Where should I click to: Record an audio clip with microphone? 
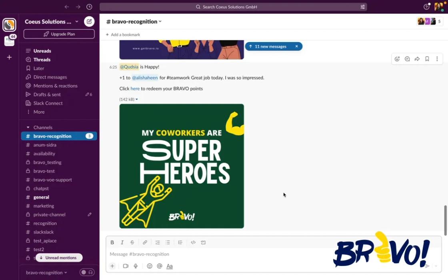click(136, 266)
